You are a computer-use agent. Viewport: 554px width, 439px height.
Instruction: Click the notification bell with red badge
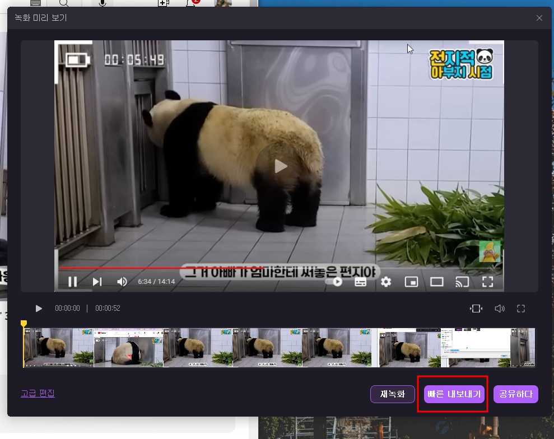pos(193,3)
